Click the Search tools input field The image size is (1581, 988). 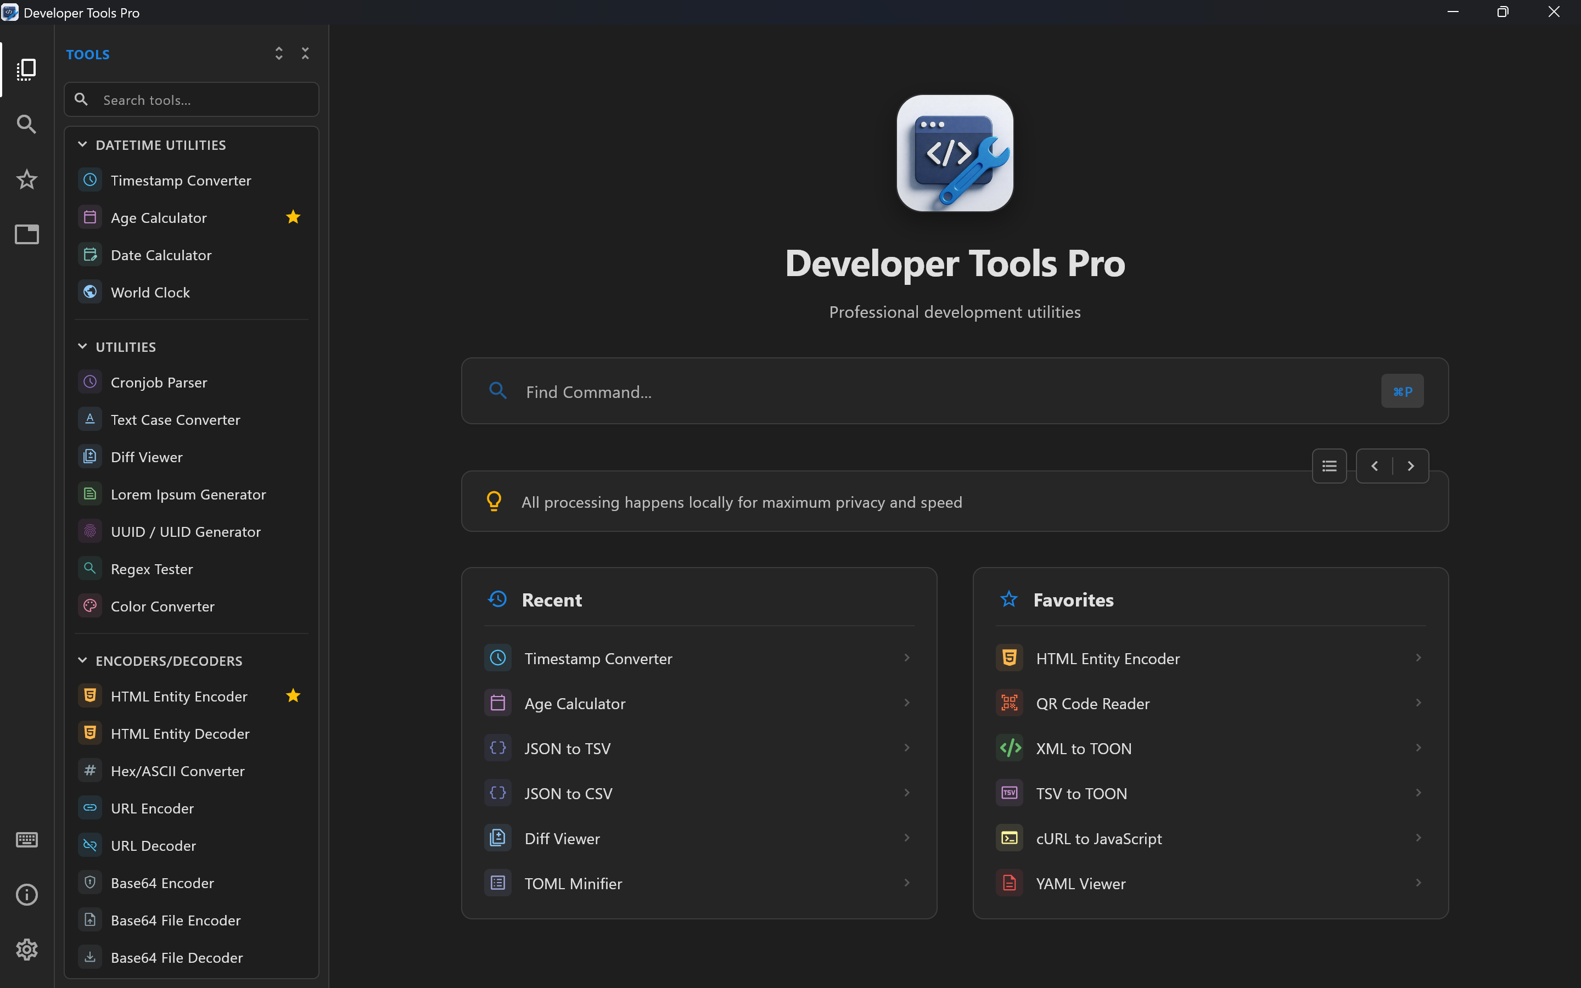click(x=191, y=99)
